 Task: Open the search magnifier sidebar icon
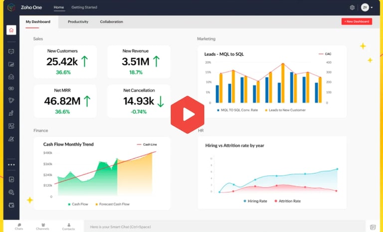pyautogui.click(x=11, y=192)
